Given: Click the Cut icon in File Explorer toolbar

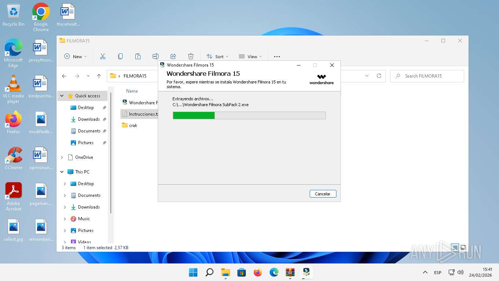Looking at the screenshot, I should click(x=103, y=56).
